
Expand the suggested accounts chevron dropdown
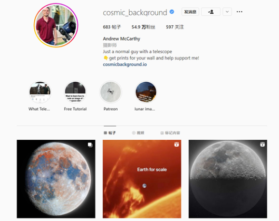[x=227, y=12]
